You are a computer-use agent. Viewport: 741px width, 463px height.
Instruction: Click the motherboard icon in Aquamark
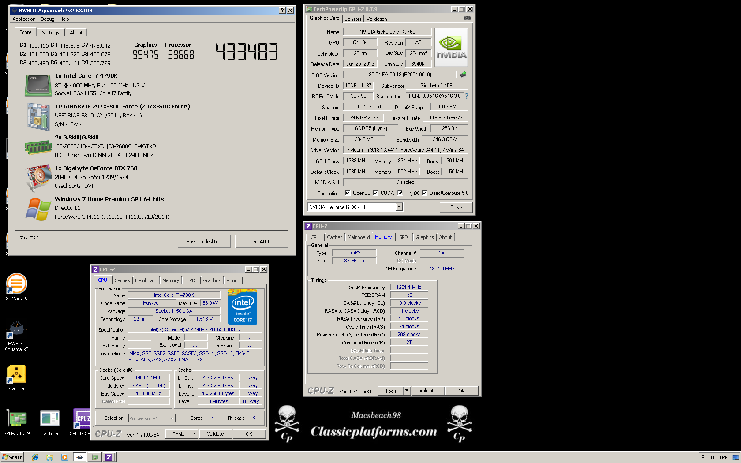[x=38, y=117]
